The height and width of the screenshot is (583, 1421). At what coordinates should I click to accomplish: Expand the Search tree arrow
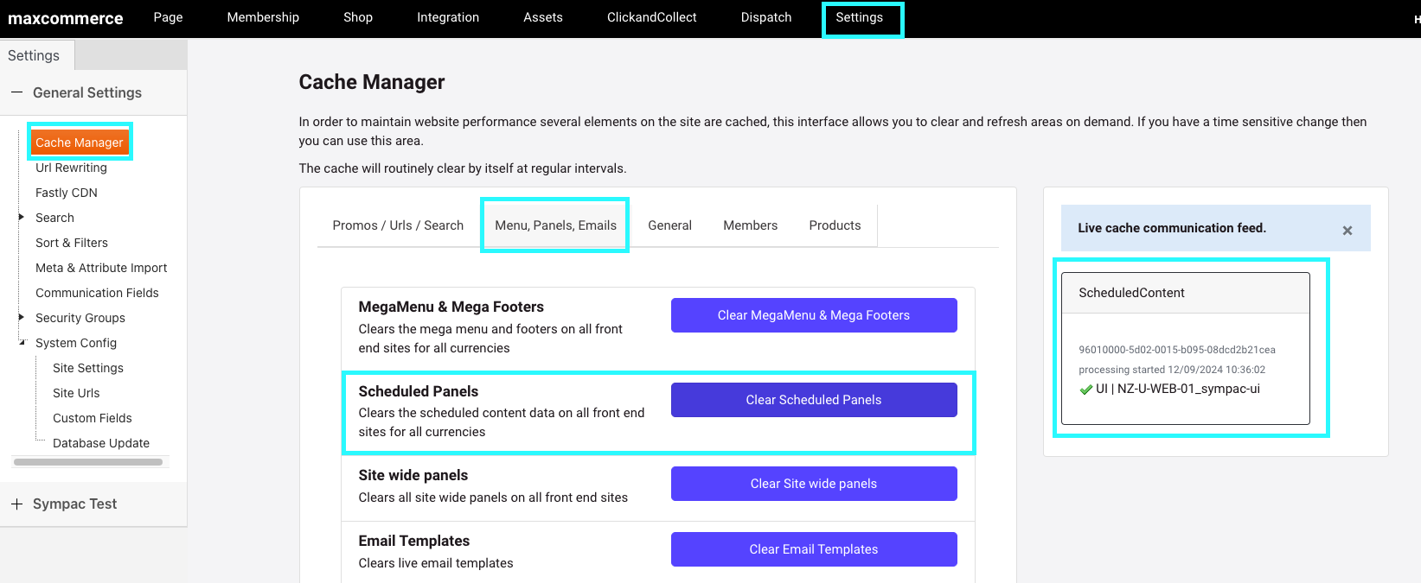(22, 217)
